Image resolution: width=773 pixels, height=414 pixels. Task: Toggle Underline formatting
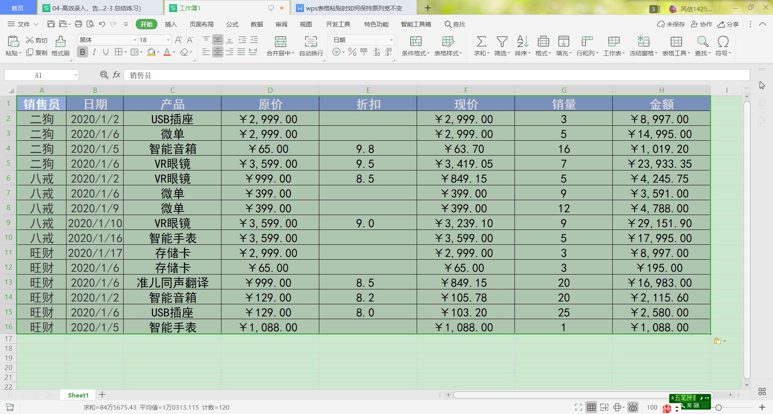tap(106, 52)
